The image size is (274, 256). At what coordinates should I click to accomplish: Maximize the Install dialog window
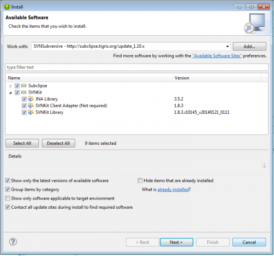[x=251, y=7]
